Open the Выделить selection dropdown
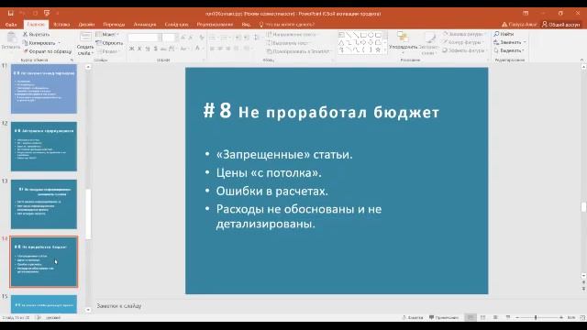 tap(509, 50)
